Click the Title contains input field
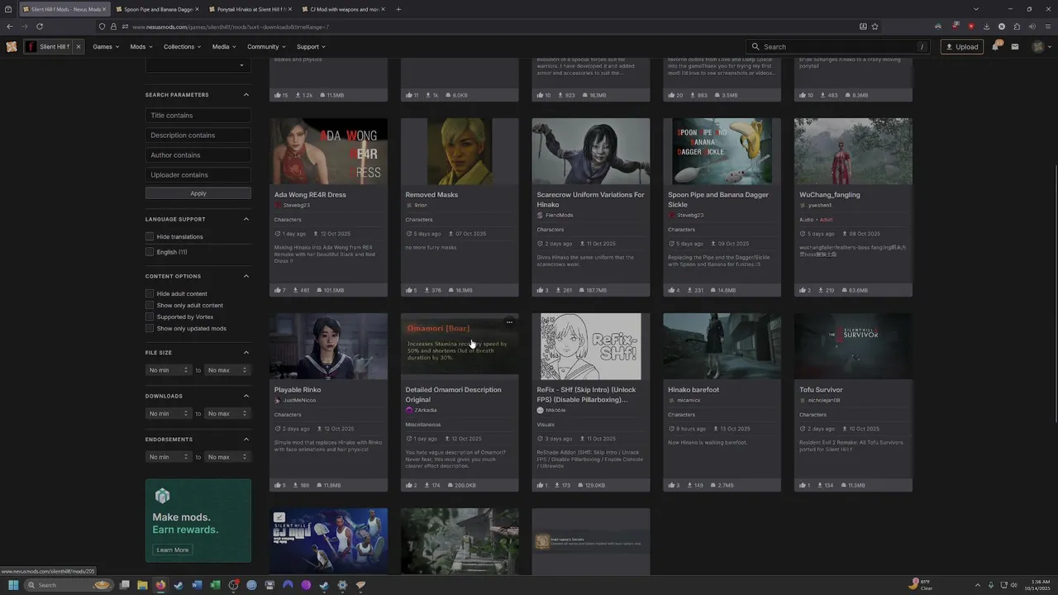1058x595 pixels. 198,116
